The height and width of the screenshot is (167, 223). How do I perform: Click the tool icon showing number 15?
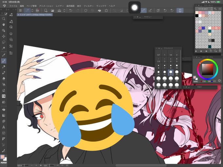4,96
